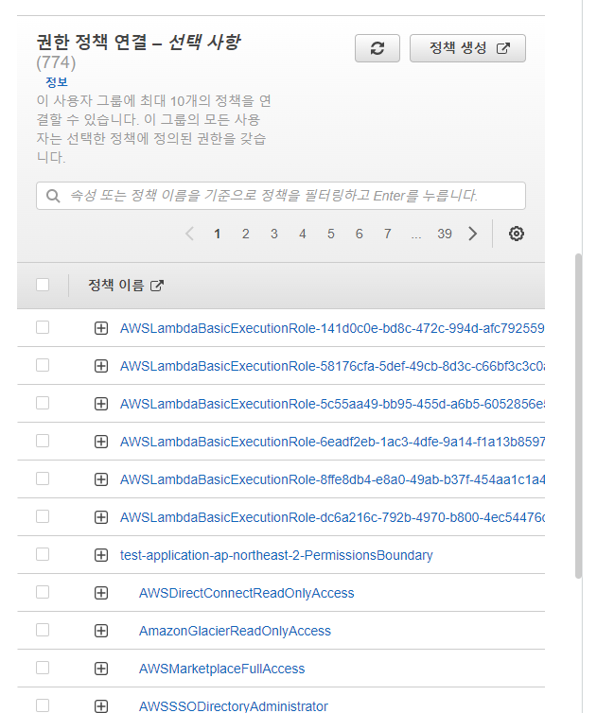597x713 pixels.
Task: Expand AWSDirectConnectReadOnlyAccess policy details
Action: [101, 593]
